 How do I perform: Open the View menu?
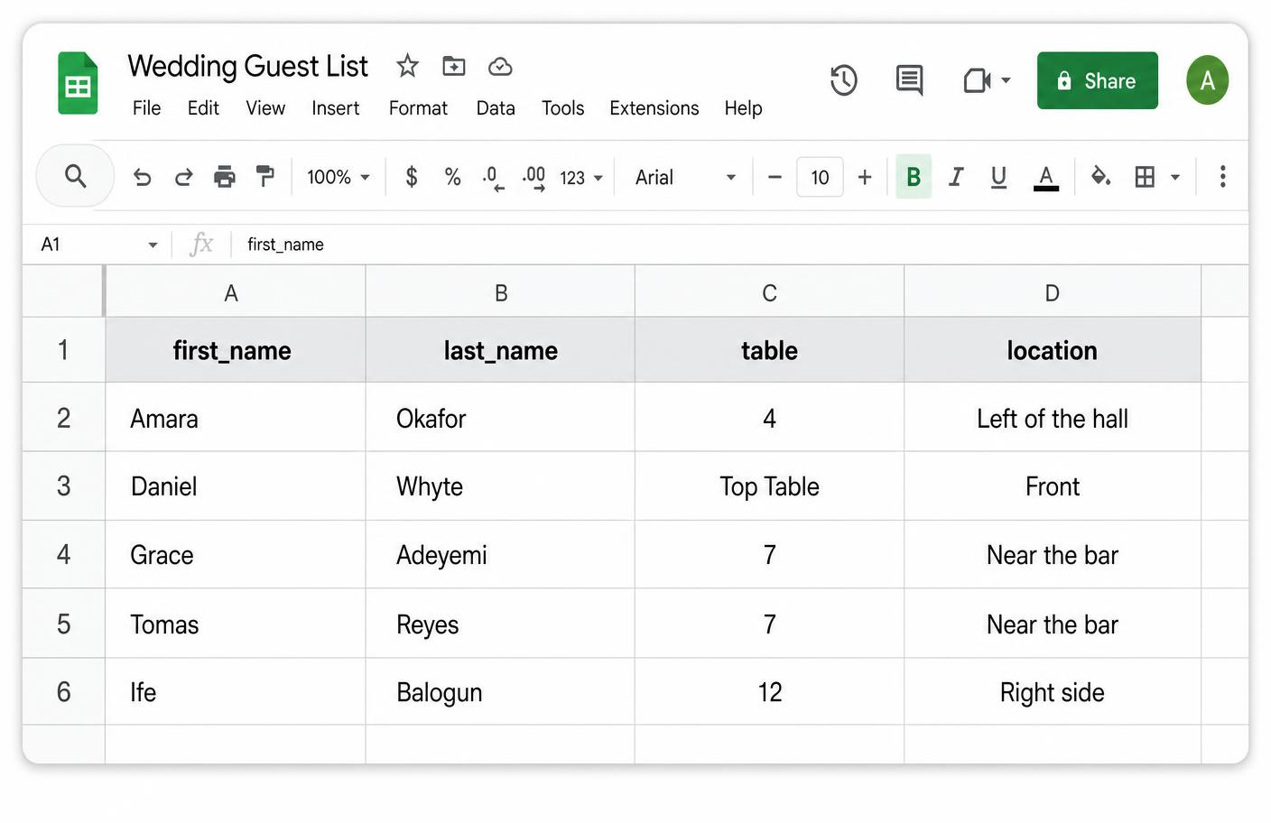tap(265, 108)
